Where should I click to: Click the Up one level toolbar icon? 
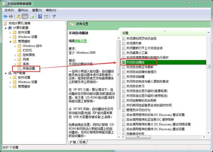click(19, 16)
